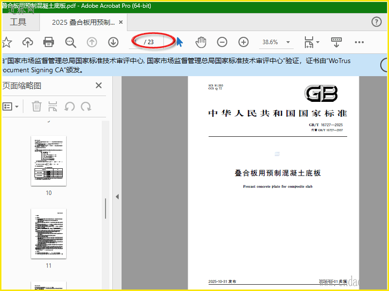Close the 页面缩略图 panel
Screen dimensions: 389x291
pos(99,86)
